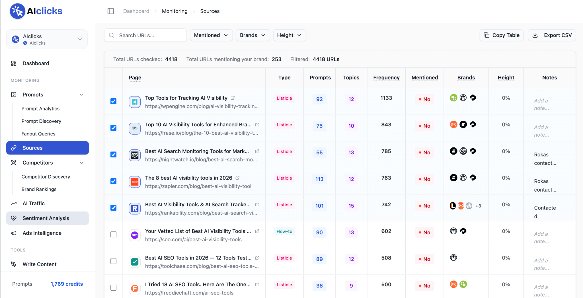Open the Brands filter dropdown
Image resolution: width=583 pixels, height=298 pixels.
point(253,35)
